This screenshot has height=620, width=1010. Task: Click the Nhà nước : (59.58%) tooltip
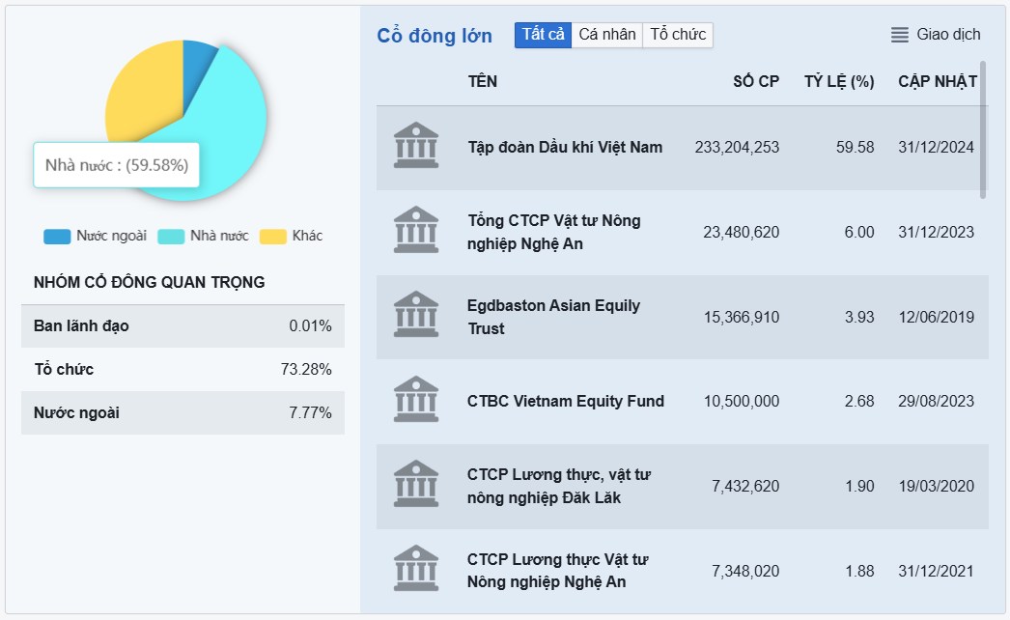click(117, 165)
